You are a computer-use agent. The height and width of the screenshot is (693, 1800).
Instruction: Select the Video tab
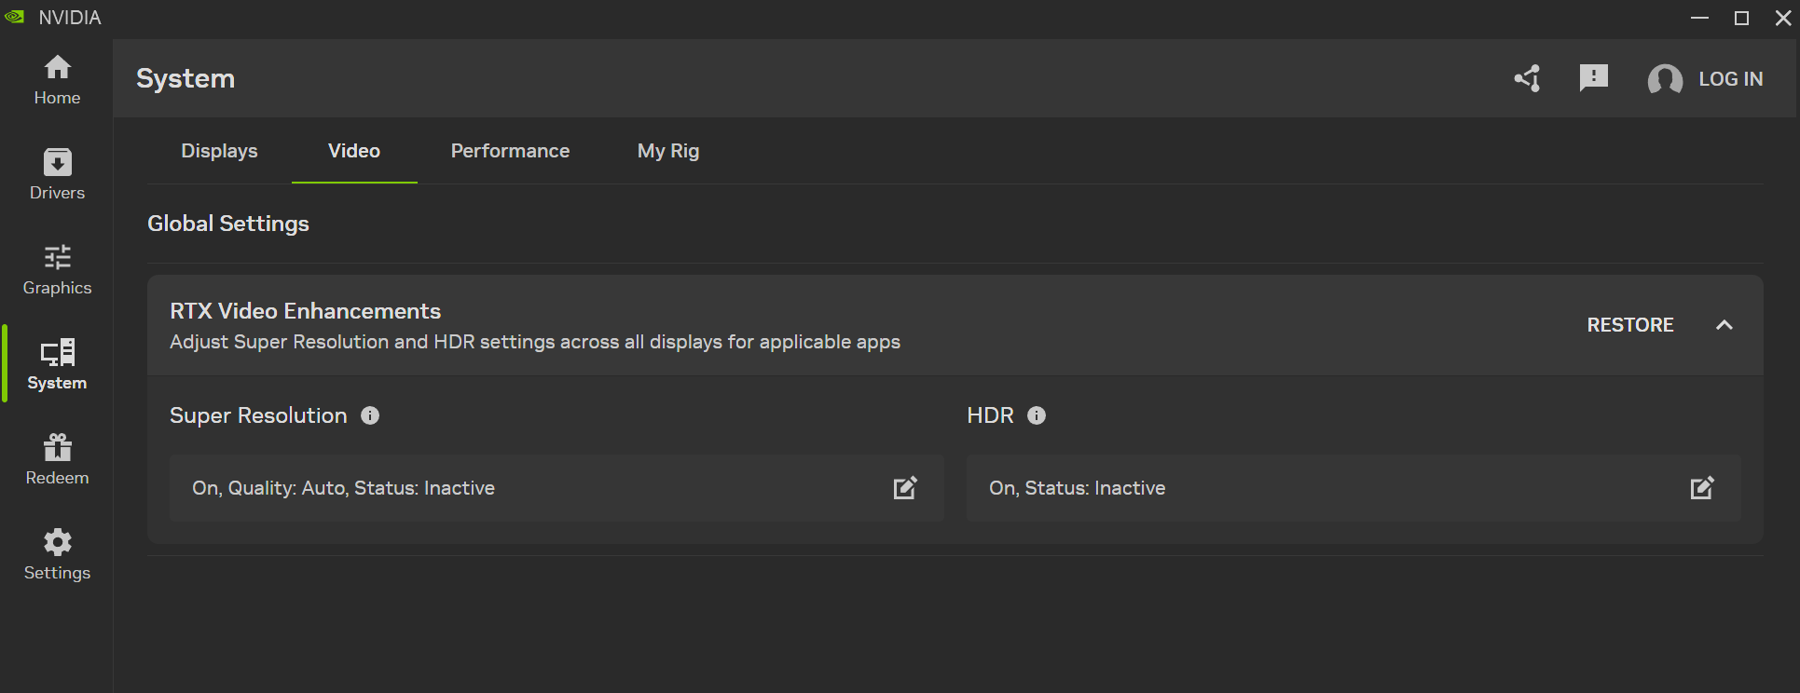[x=354, y=151]
